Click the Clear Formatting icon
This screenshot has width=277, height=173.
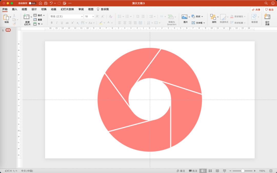(x=111, y=16)
